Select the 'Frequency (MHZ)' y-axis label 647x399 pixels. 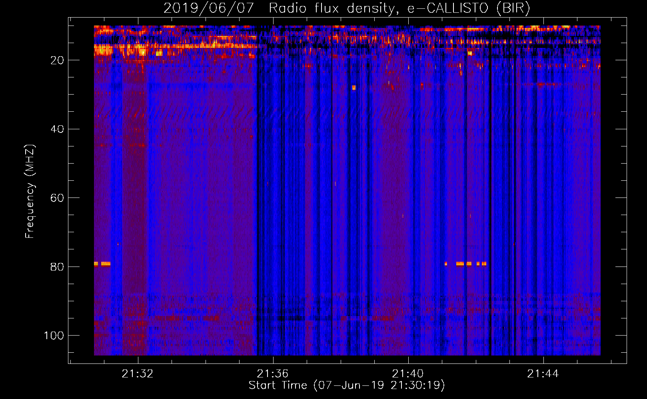pos(30,191)
